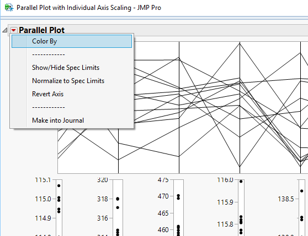The image size is (308, 236).
Task: Click axis label 465 on third scale
Action: pos(163,213)
